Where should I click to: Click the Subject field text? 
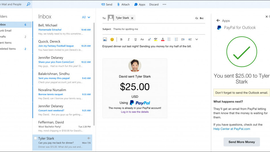coord(125,29)
